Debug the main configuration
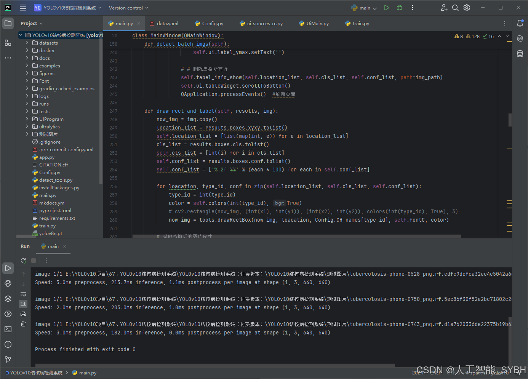Viewport: 528px width, 379px height. pos(400,8)
